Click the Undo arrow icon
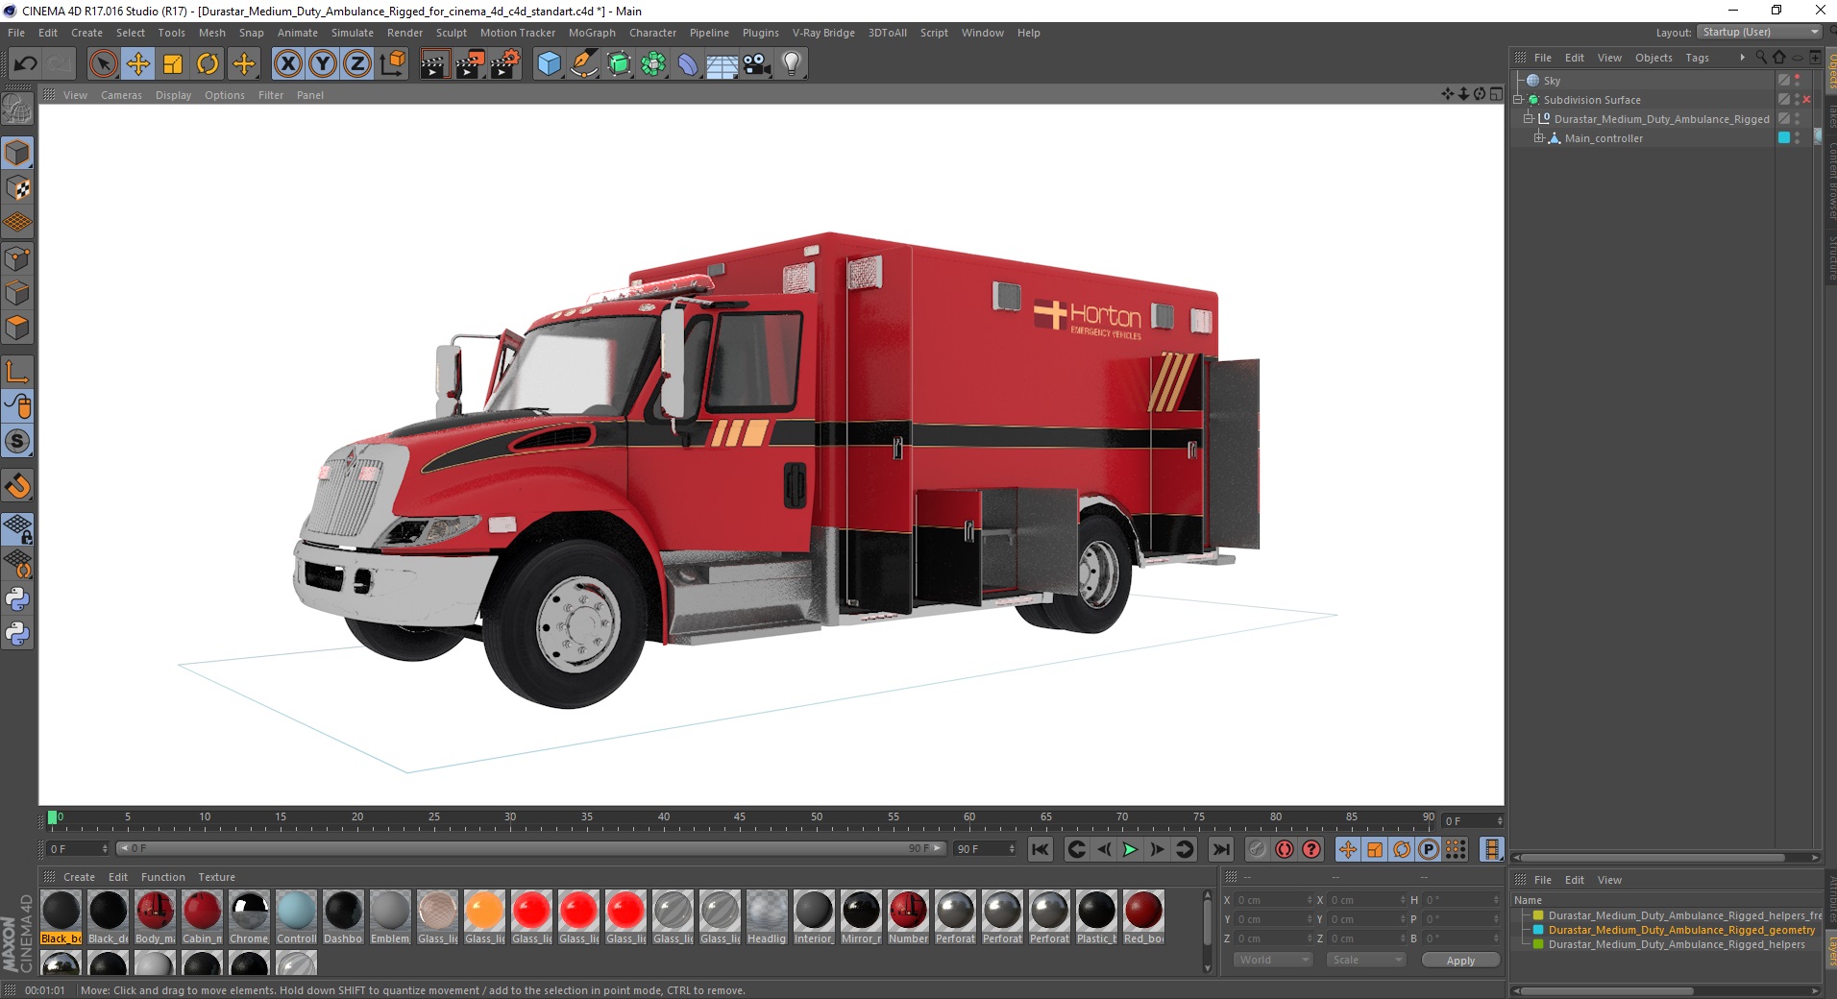Viewport: 1837px width, 999px height. (26, 64)
